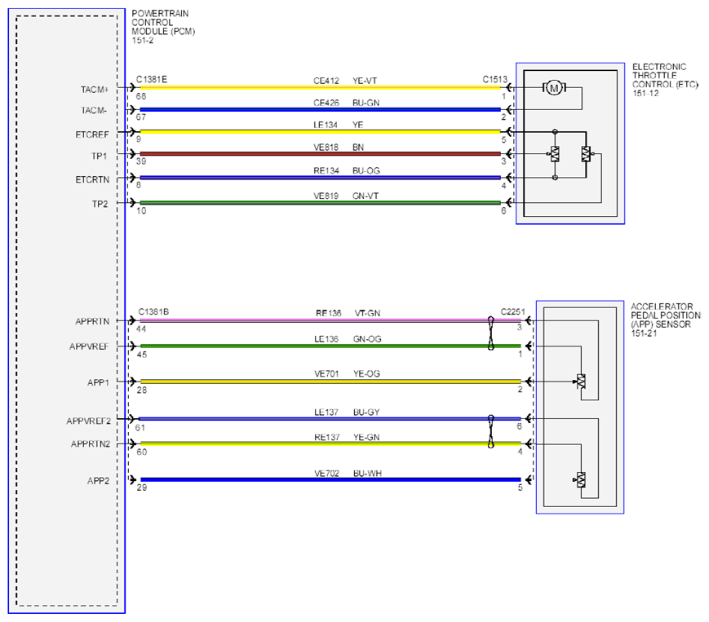Select the APPRTN pin label

pos(92,322)
